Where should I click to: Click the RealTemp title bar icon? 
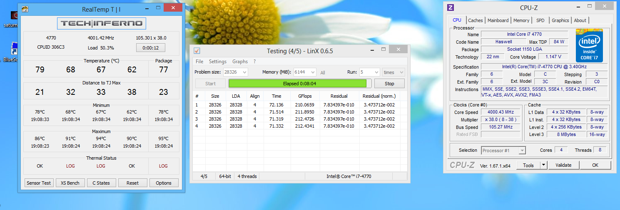point(25,9)
